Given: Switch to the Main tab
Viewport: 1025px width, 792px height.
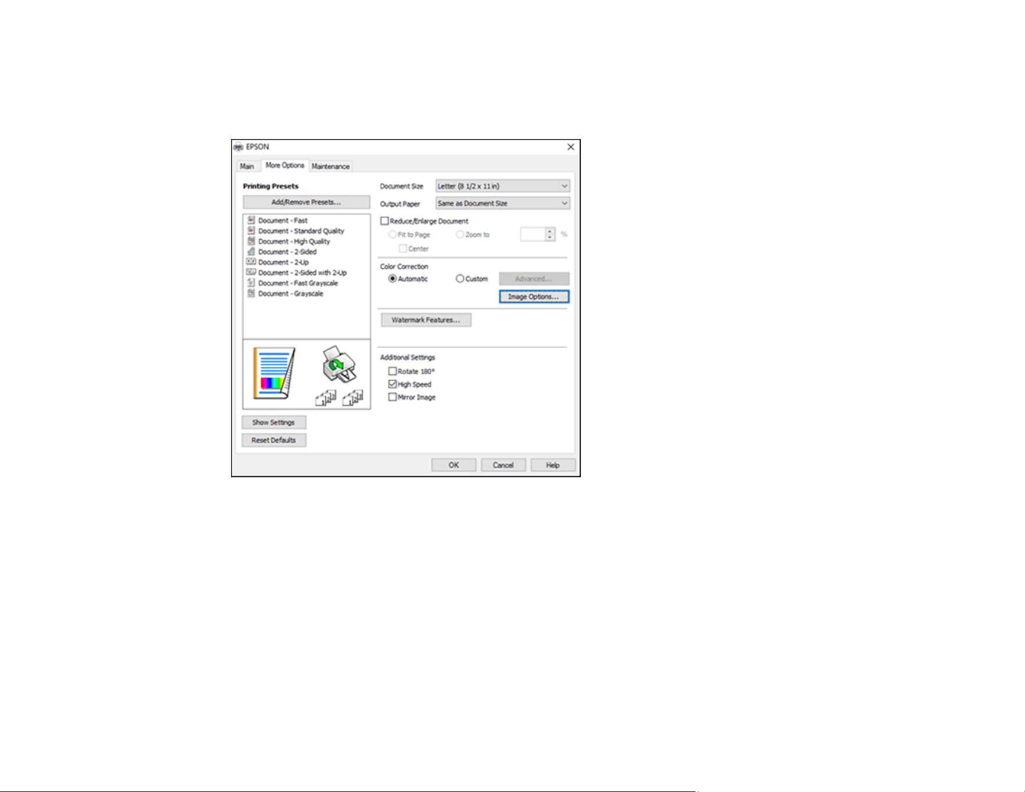Looking at the screenshot, I should 247,166.
